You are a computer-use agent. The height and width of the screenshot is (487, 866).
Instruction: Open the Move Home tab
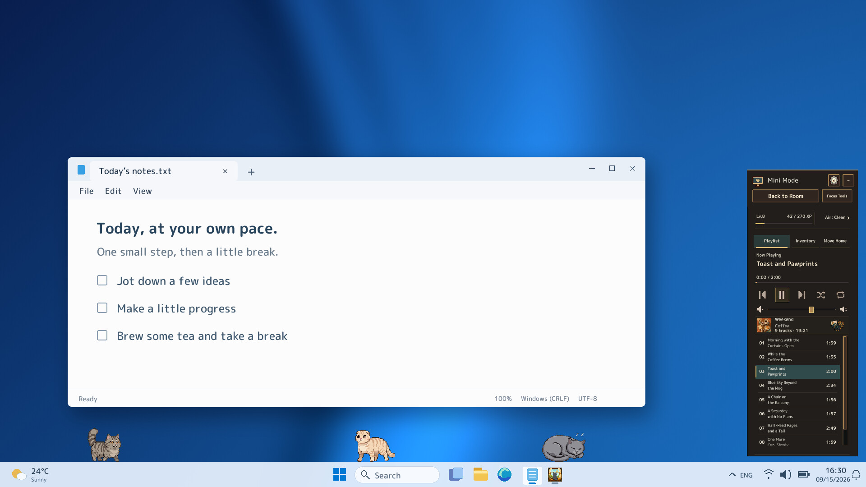835,241
